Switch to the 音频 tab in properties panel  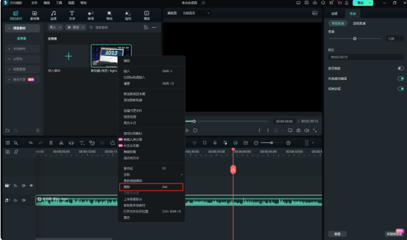click(334, 12)
